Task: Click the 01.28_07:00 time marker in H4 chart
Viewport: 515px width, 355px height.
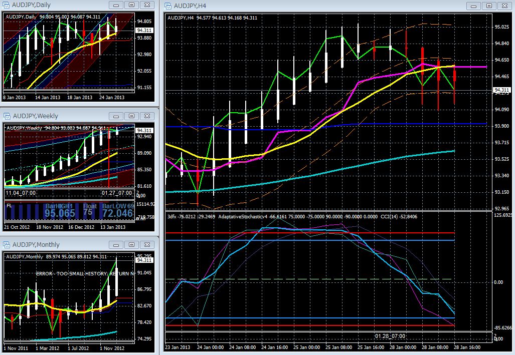Action: [x=390, y=336]
